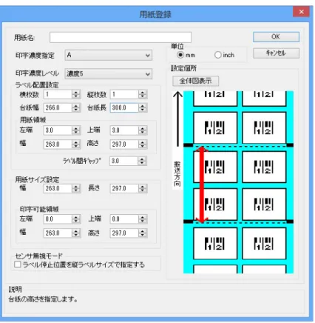Click the OK button

pyautogui.click(x=276, y=37)
